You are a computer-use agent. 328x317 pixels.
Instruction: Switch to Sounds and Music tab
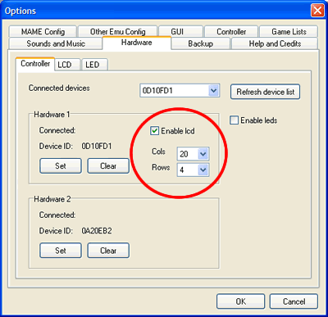(56, 43)
